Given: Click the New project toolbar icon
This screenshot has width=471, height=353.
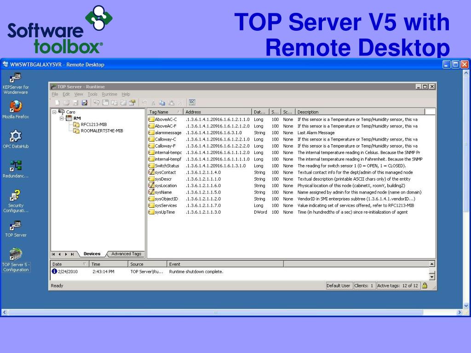Looking at the screenshot, I should [57, 102].
